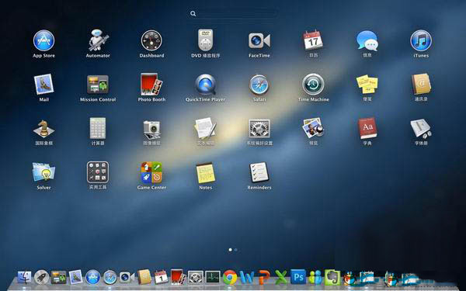Open QuickTime Player
This screenshot has width=466, height=291.
(205, 85)
